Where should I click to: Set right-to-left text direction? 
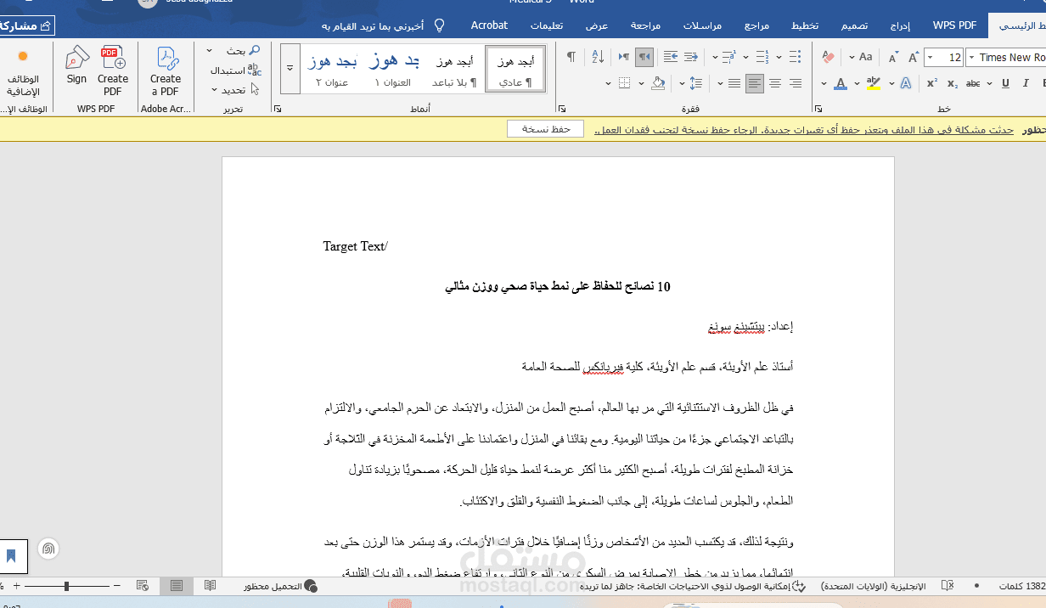[x=645, y=57]
